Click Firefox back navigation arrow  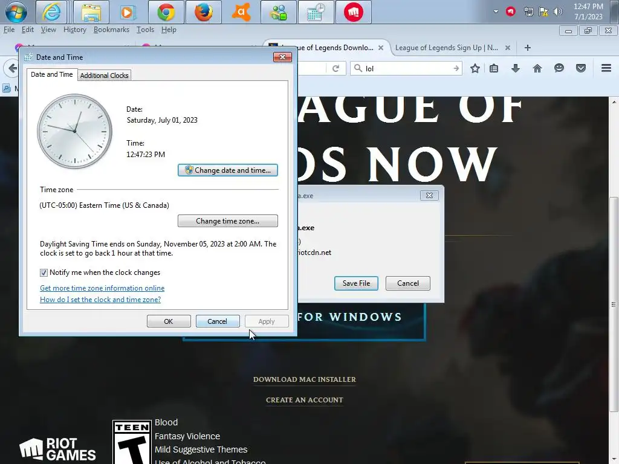click(11, 68)
